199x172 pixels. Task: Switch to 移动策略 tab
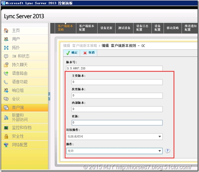tap(173, 28)
